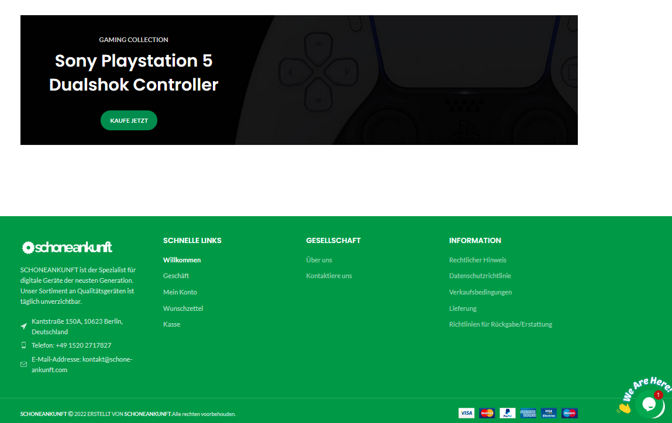Click the KAUFE JETZT button
Screen dimensions: 672x423
click(129, 120)
